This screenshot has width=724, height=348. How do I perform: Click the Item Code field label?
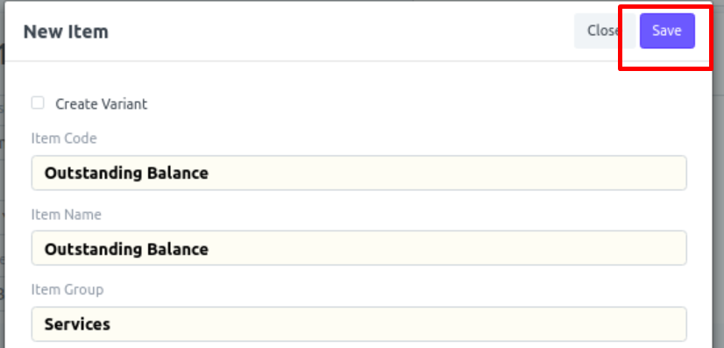64,138
